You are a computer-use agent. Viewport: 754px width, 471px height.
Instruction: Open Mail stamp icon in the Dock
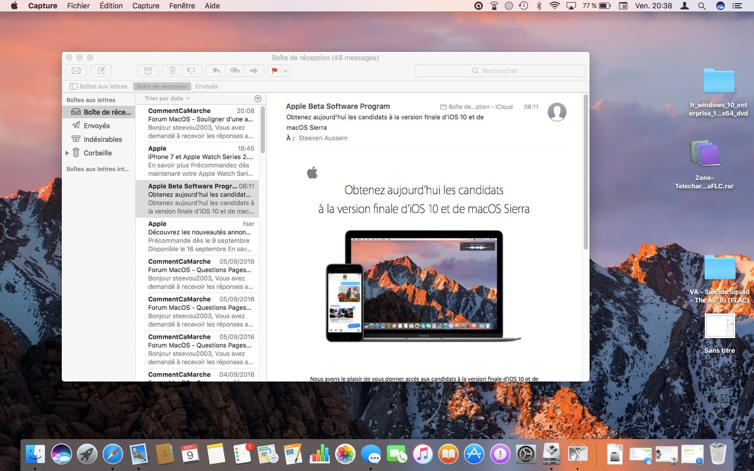[x=139, y=454]
